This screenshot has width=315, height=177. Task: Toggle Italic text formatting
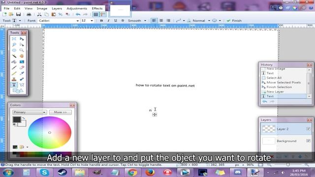[108, 21]
